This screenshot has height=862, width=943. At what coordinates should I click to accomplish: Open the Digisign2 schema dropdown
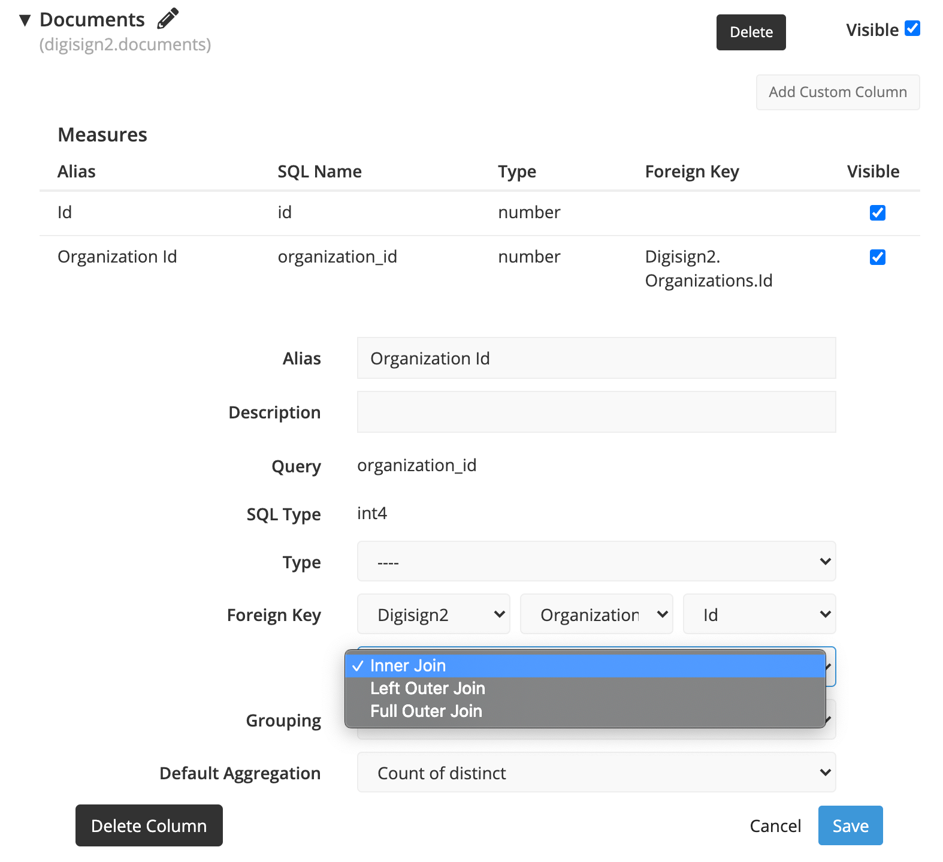[433, 614]
